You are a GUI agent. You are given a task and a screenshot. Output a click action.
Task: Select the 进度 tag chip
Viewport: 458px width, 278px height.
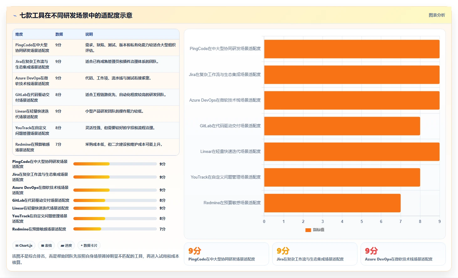[x=66, y=245]
